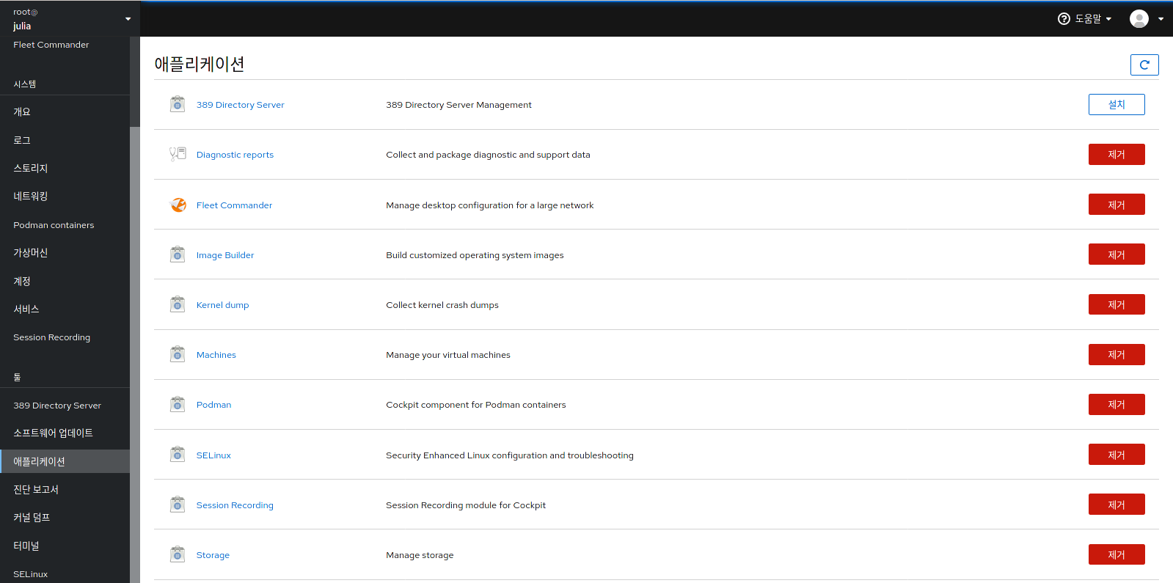Open 서비스 services in sidebar
The image size is (1173, 583).
[x=65, y=309]
